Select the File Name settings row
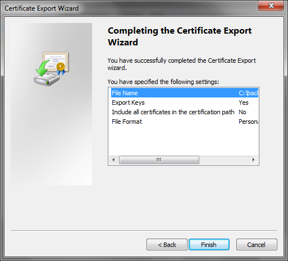This screenshot has height=261, width=288. click(185, 93)
